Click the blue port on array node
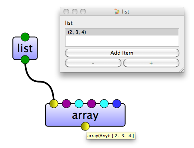194x148 pixels. coord(117,103)
